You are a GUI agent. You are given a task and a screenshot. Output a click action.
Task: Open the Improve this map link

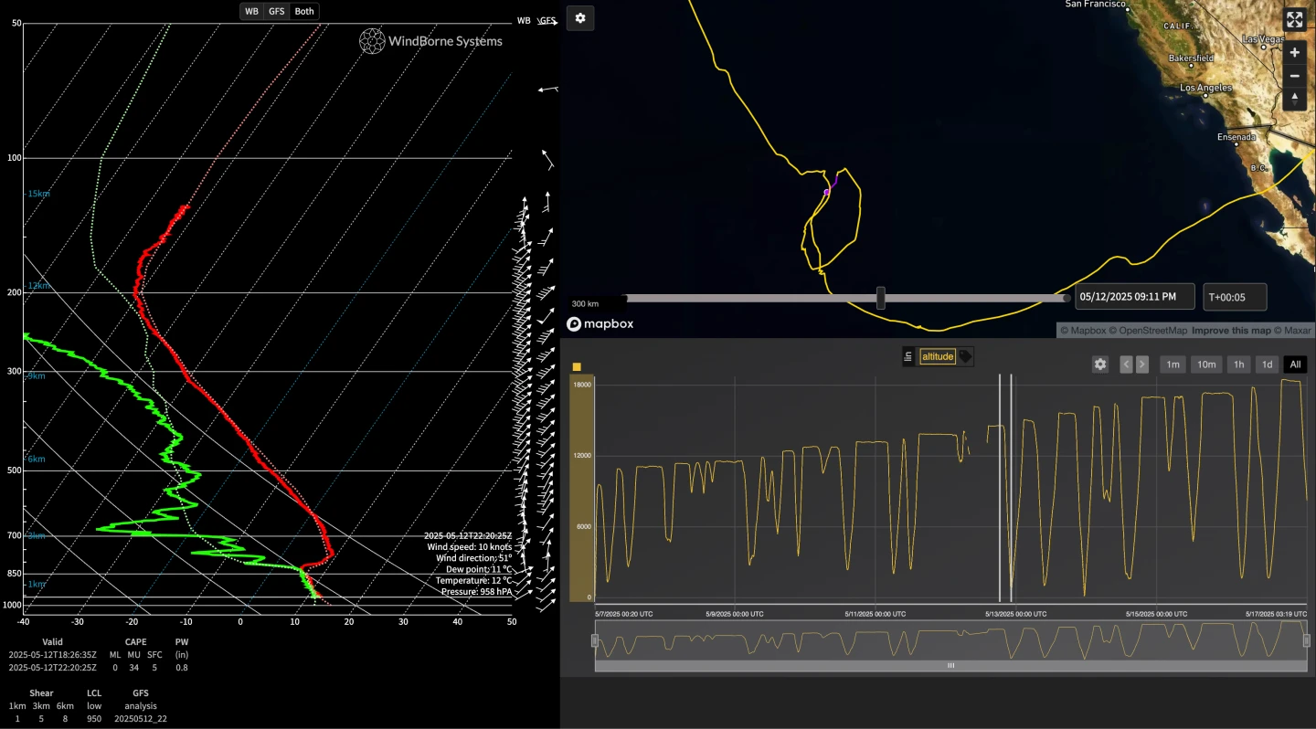(1231, 331)
